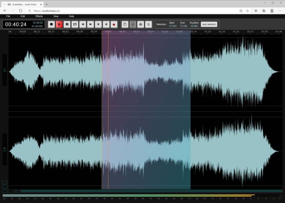Click the clear selection button
The width and height of the screenshot is (285, 203).
tap(209, 24)
